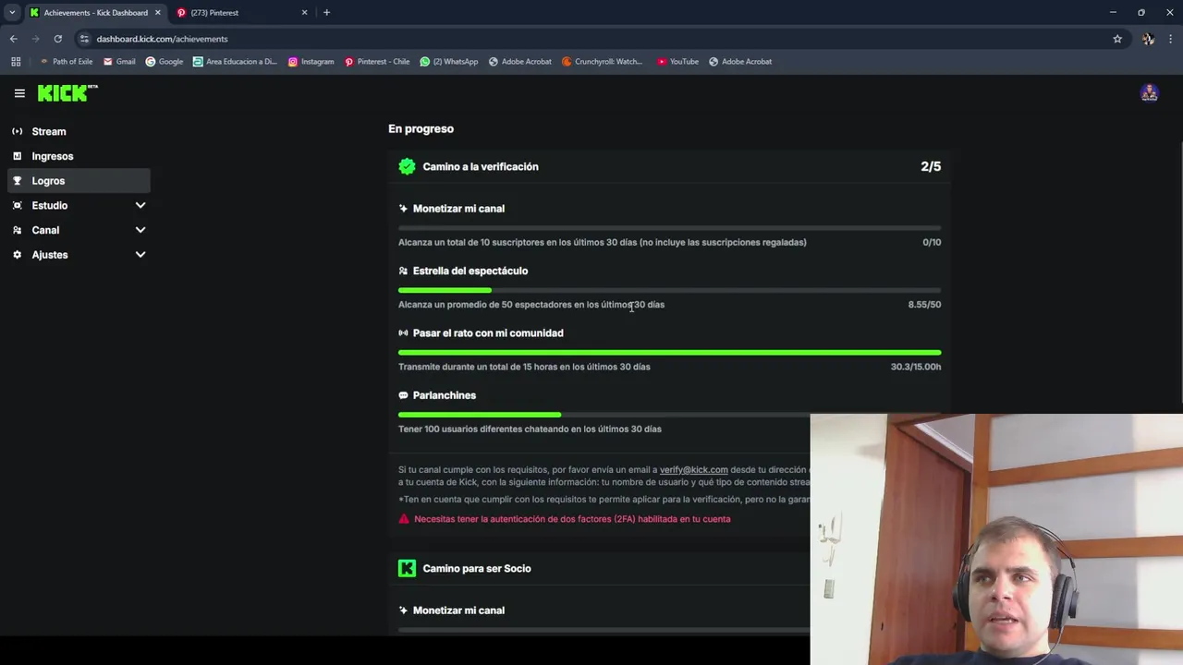Click the 8.55/50 viewers value
This screenshot has height=665, width=1183.
(x=924, y=305)
